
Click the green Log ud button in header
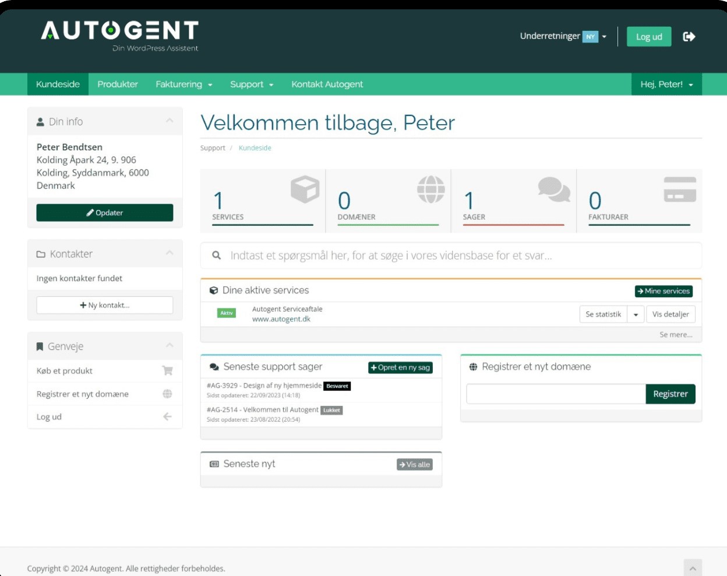[649, 37]
